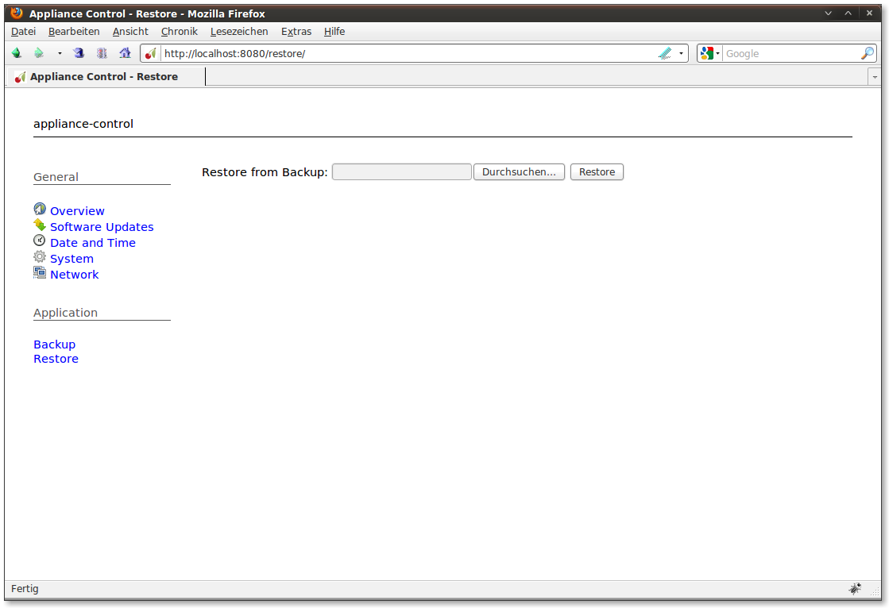This screenshot has height=608, width=889.
Task: Open the list-all-tabs dropdown
Action: pos(875,77)
